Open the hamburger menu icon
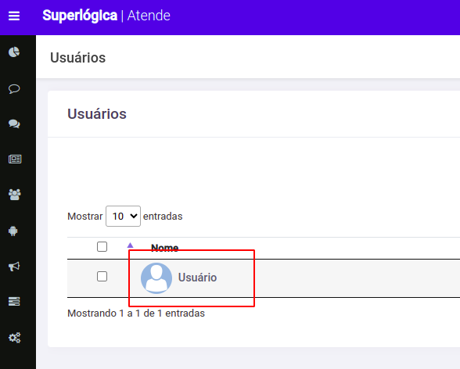The width and height of the screenshot is (460, 369). pos(14,16)
